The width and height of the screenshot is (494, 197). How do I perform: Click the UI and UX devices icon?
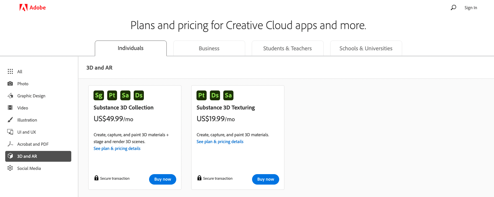[x=10, y=132]
